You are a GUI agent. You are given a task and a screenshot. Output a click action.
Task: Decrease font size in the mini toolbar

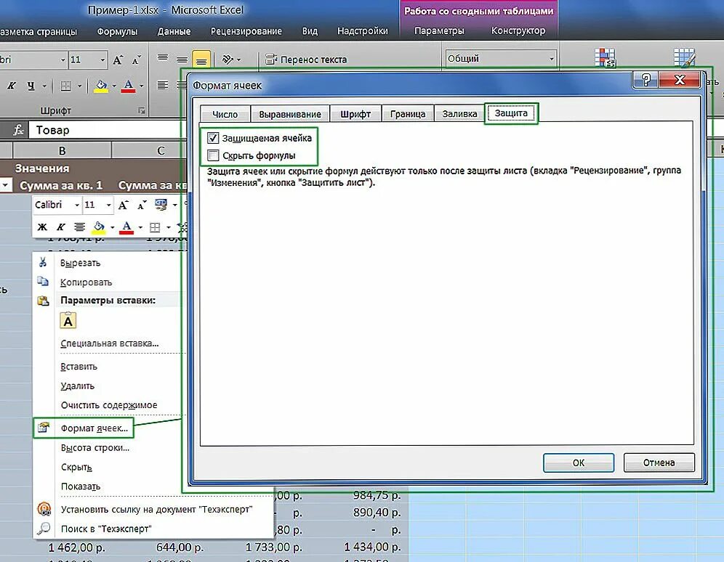(x=142, y=205)
